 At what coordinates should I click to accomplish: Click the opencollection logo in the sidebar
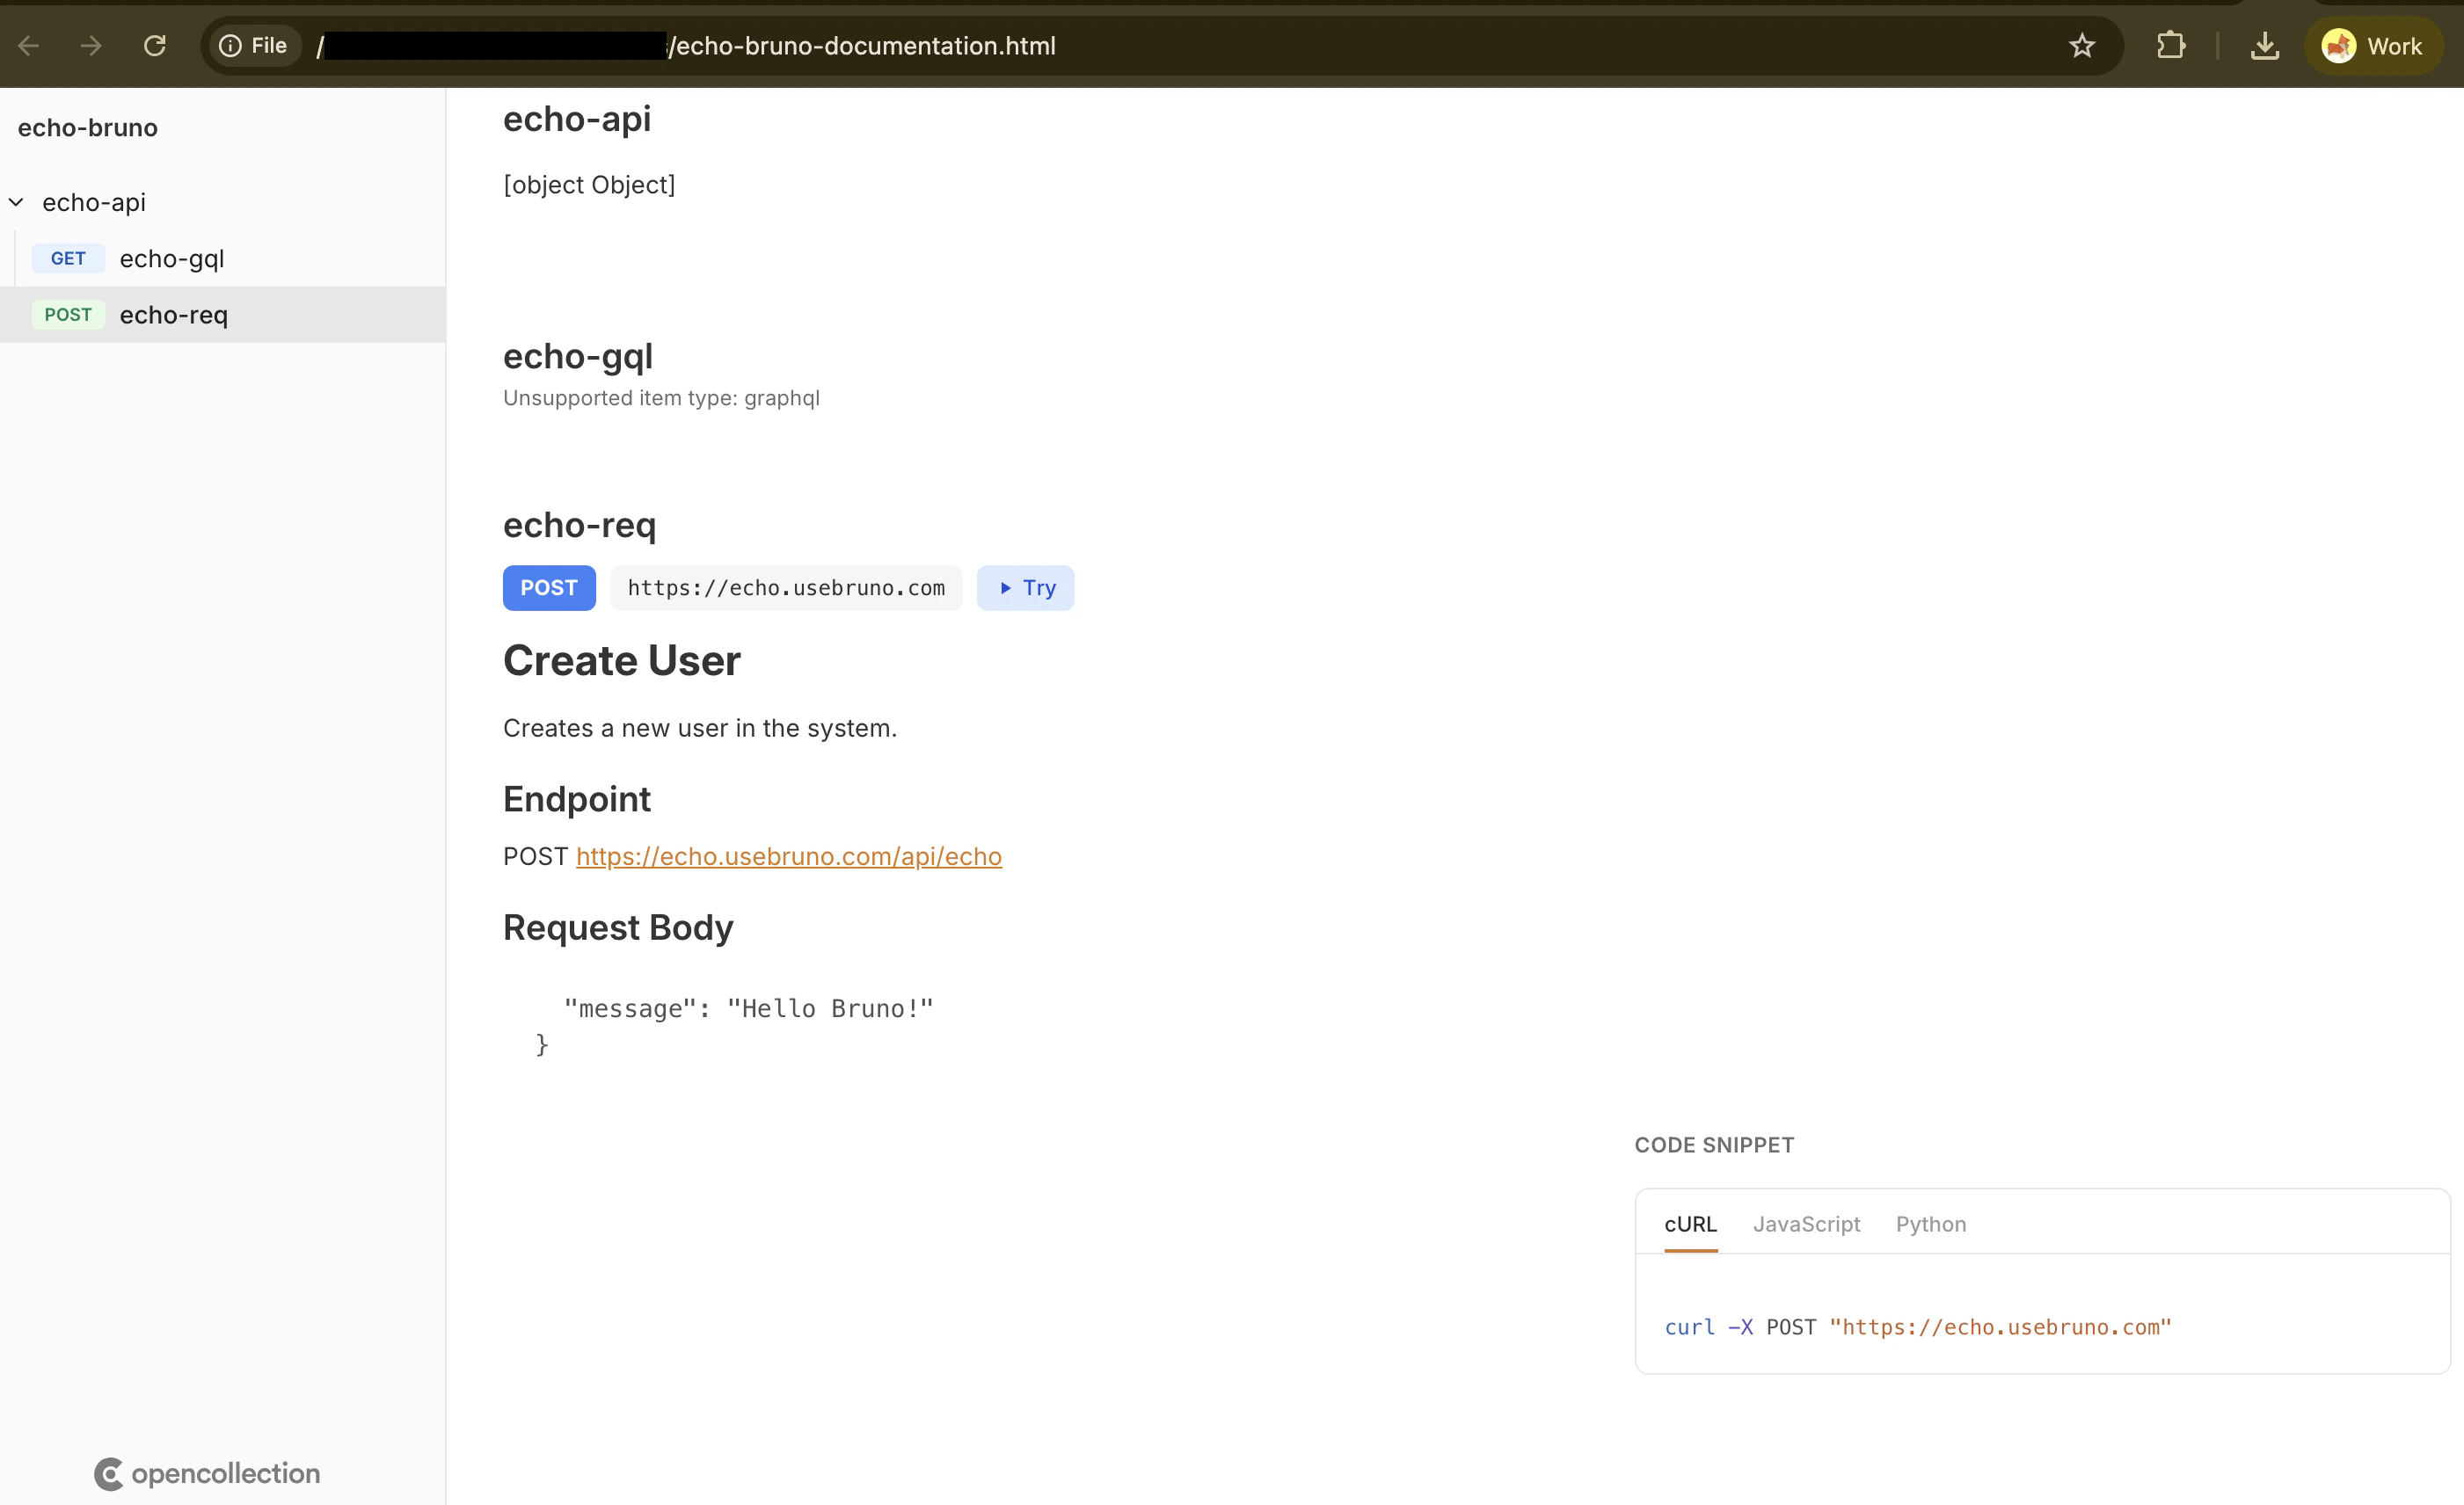(207, 1473)
